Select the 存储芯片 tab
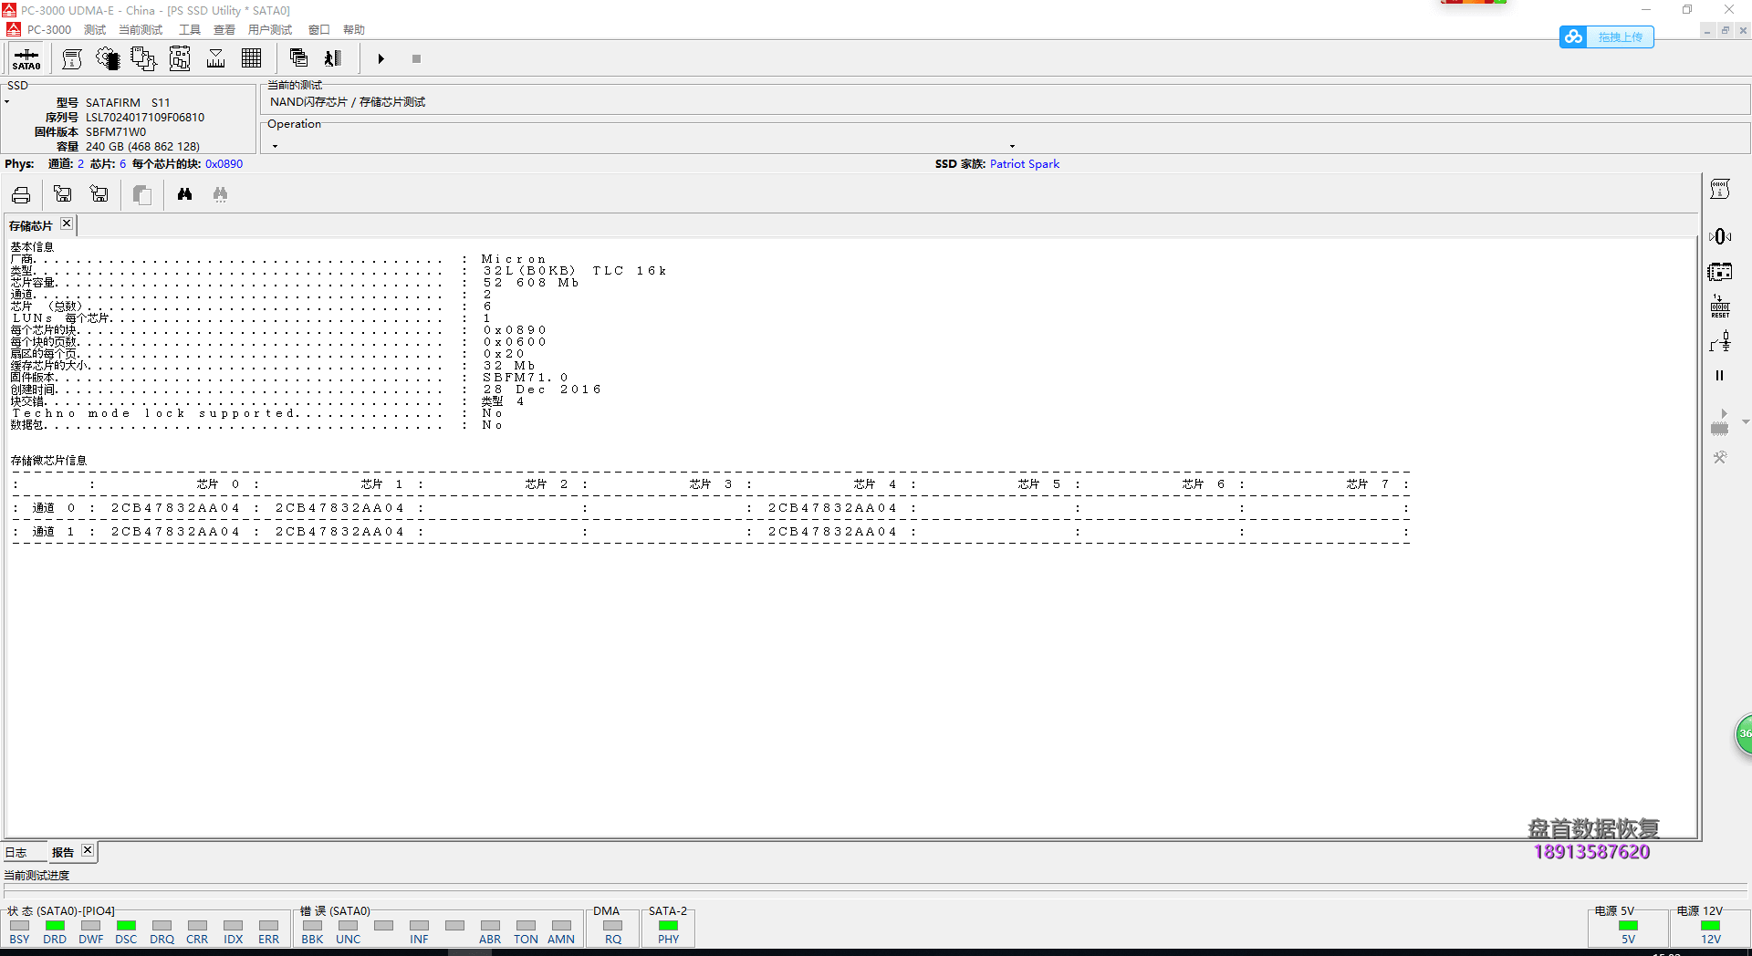This screenshot has width=1752, height=956. (31, 226)
